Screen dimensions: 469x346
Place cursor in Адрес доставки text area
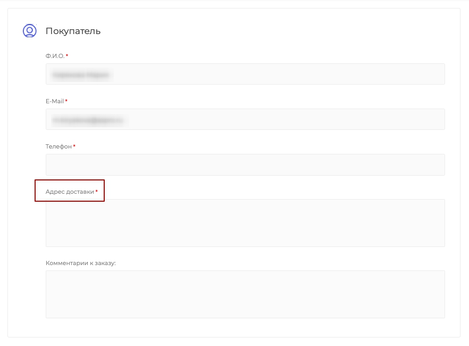pyautogui.click(x=245, y=223)
